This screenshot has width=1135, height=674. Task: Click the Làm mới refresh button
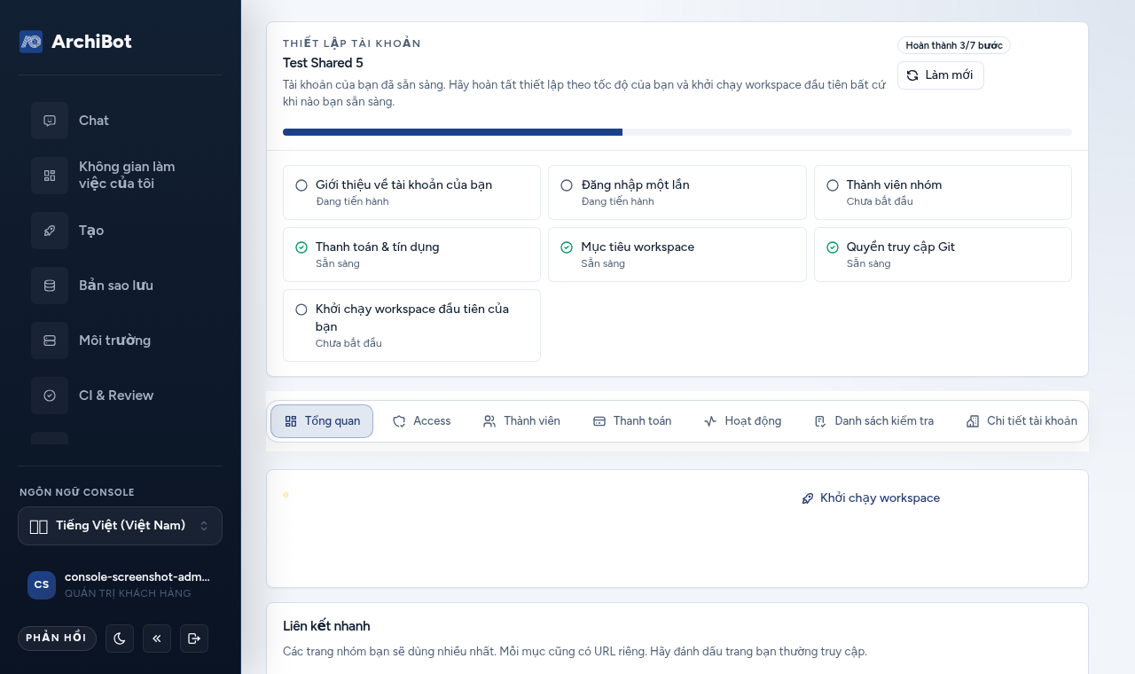point(940,75)
